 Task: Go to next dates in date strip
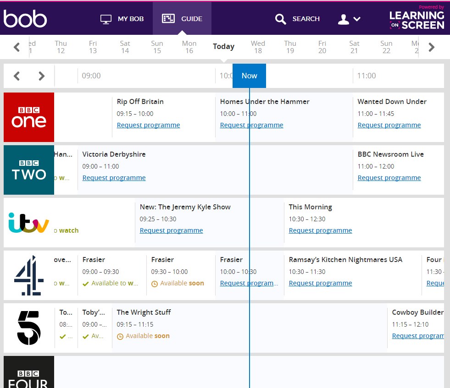coord(431,47)
